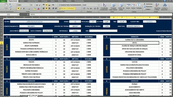Open Estilos de Célula

(x=121, y=7)
